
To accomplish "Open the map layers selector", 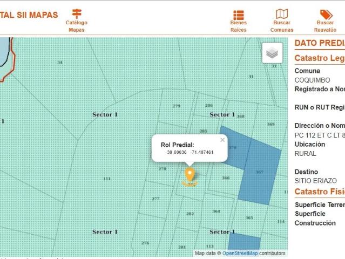I will [x=272, y=53].
